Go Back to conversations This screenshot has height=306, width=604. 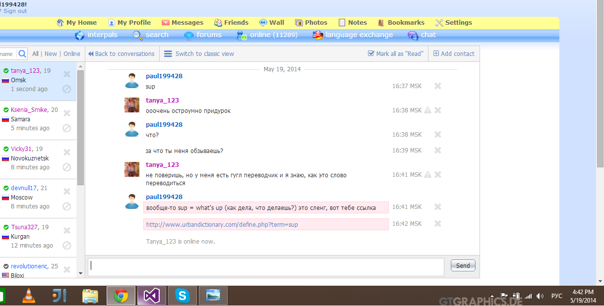pos(121,54)
